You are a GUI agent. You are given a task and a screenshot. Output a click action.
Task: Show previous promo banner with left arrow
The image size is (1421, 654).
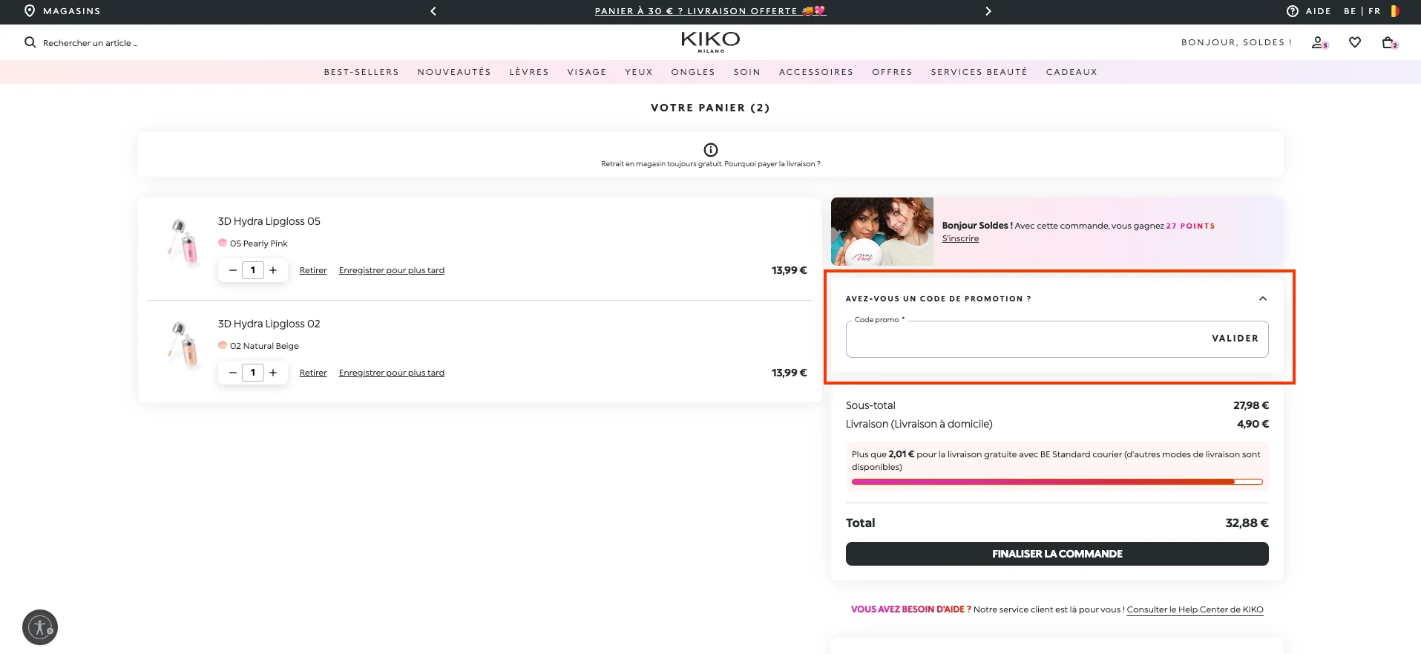pyautogui.click(x=433, y=11)
